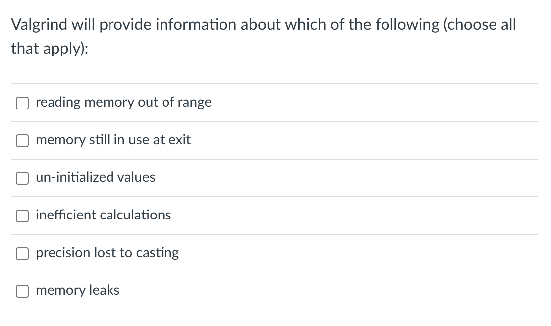551x326 pixels.
Task: Tick the 'memory still in use at exit' box
Action: (23, 141)
